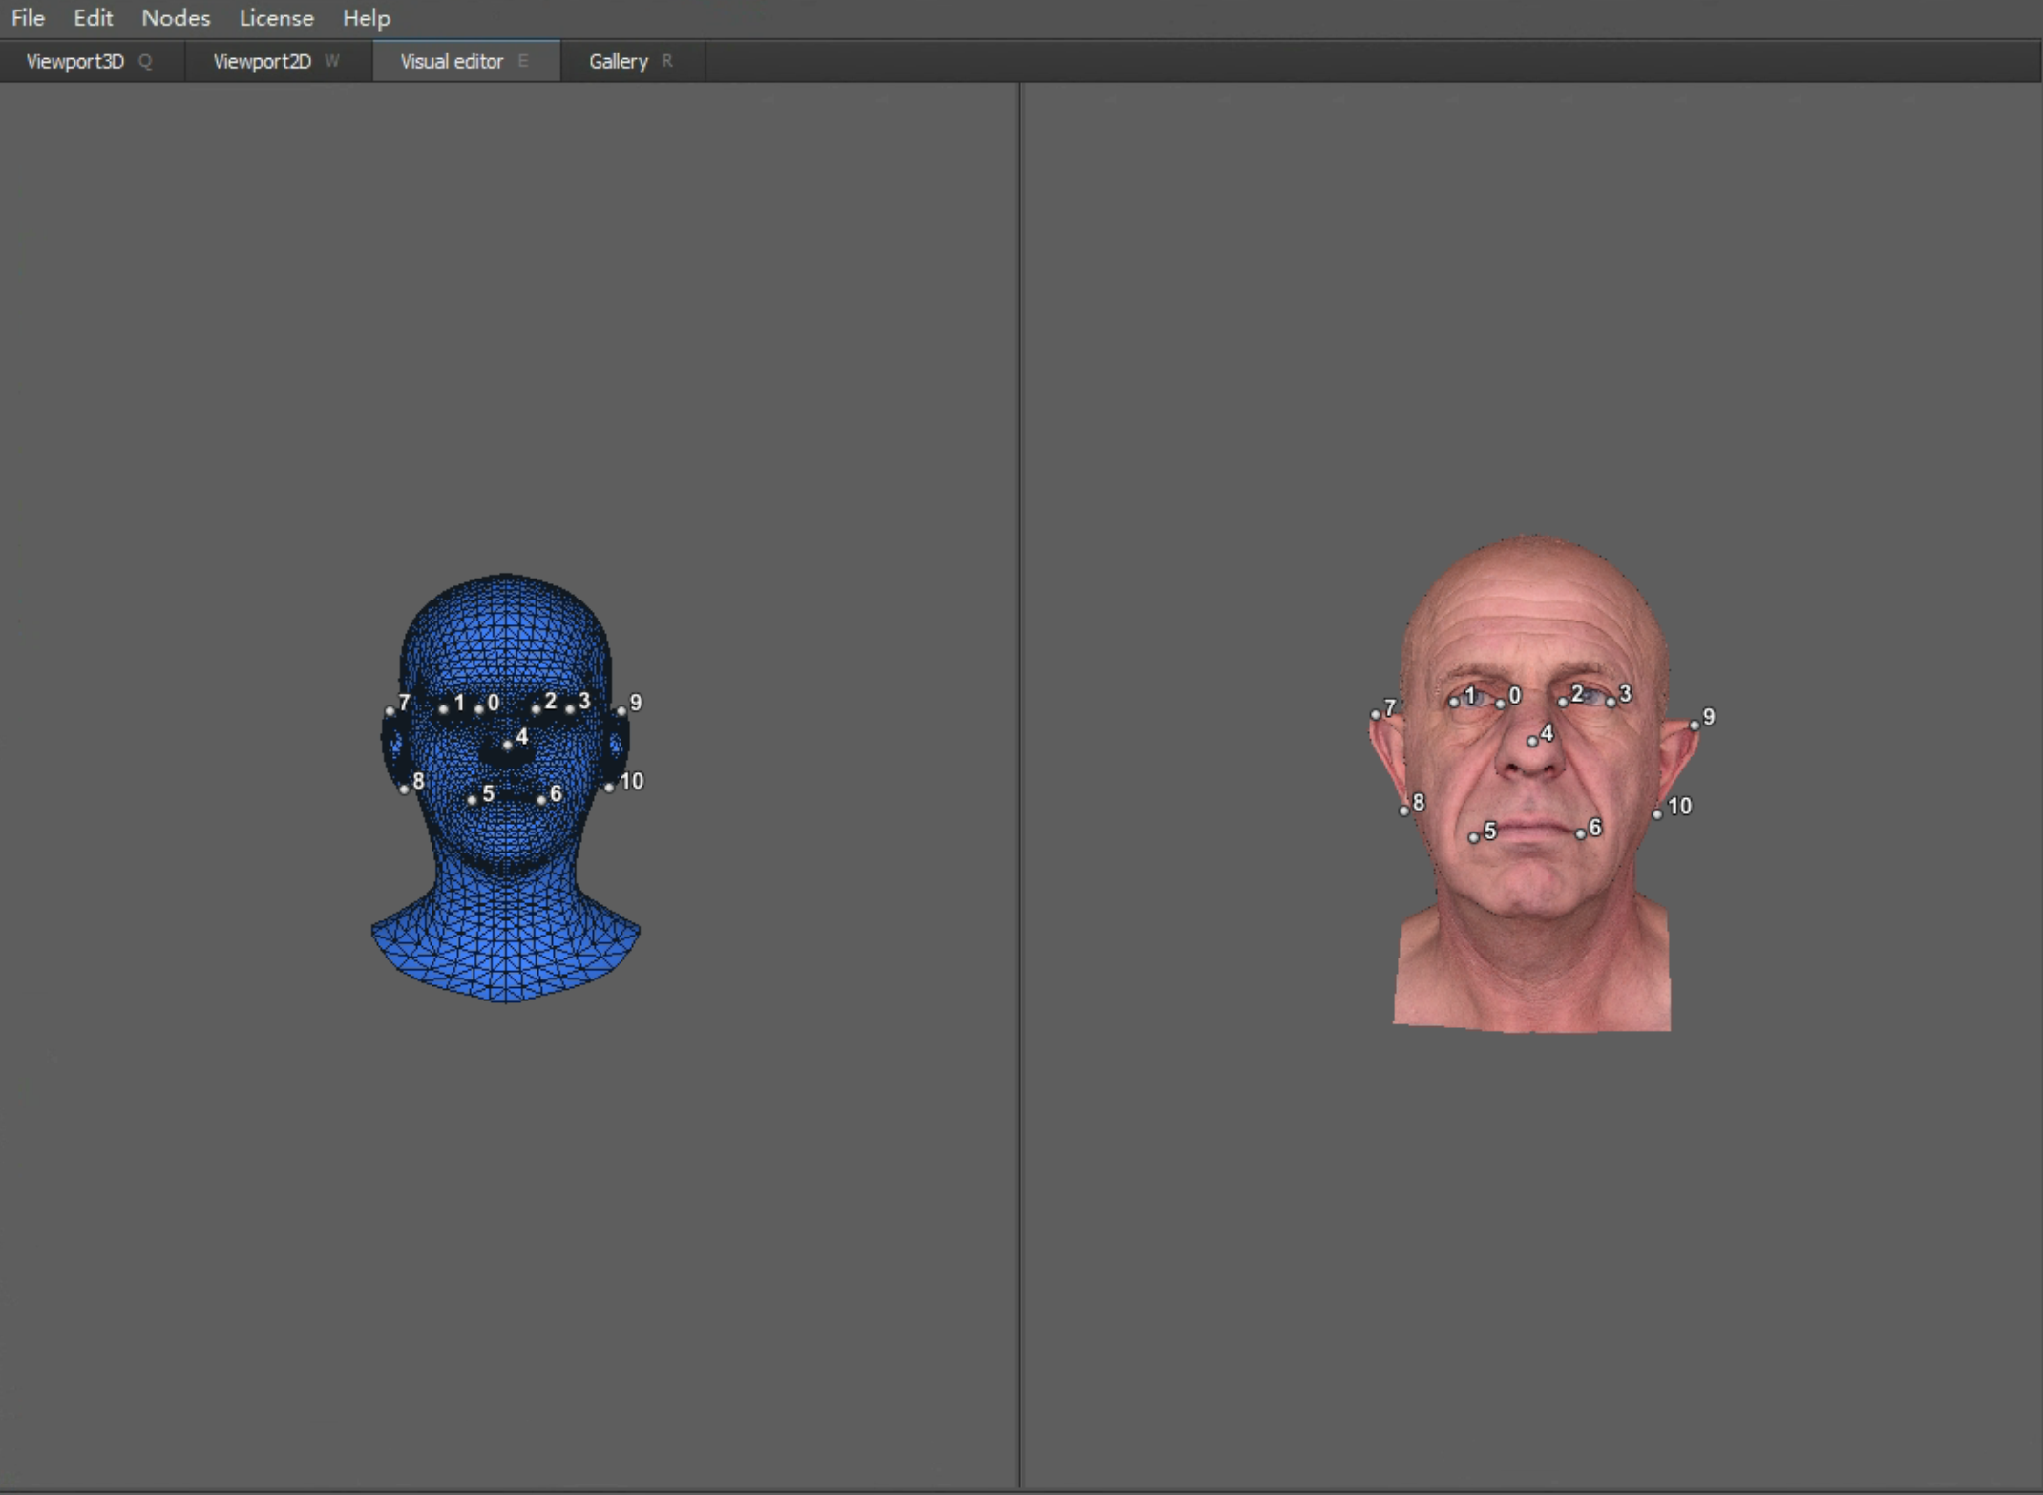
Task: Select landmark point 3 on the scanned face eye
Action: click(1611, 702)
